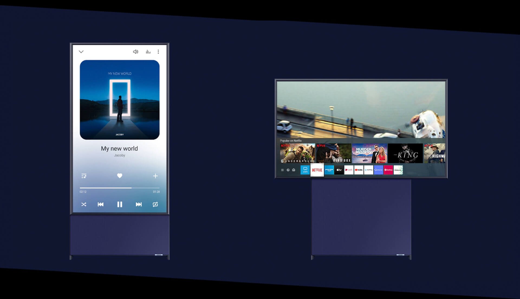
Task: Open the last green-dotted app tile
Action: coord(398,170)
